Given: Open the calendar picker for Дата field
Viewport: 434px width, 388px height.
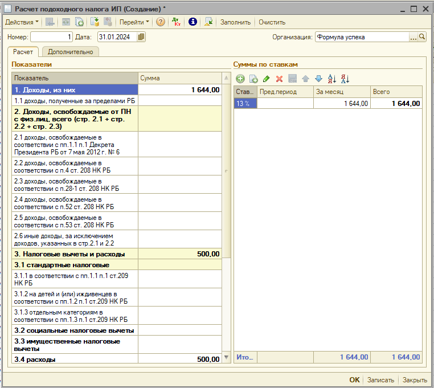Looking at the screenshot, I should click(141, 37).
